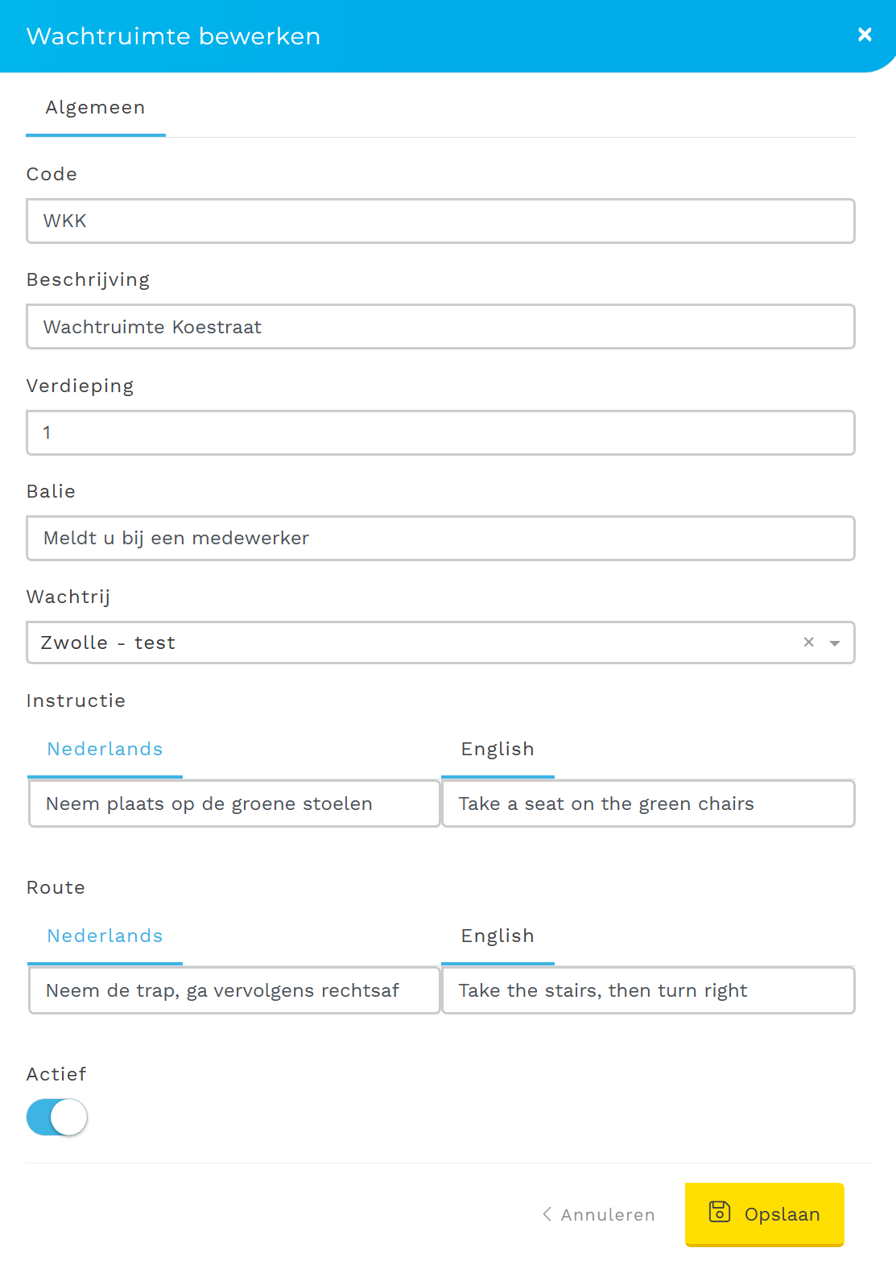Click the back chevron beside Annuleren
This screenshot has height=1281, width=896.
coord(547,1214)
